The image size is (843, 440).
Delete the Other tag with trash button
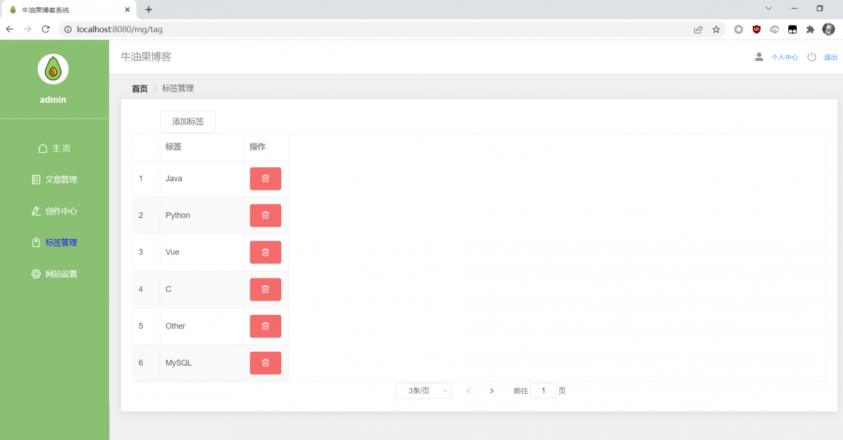pos(265,326)
